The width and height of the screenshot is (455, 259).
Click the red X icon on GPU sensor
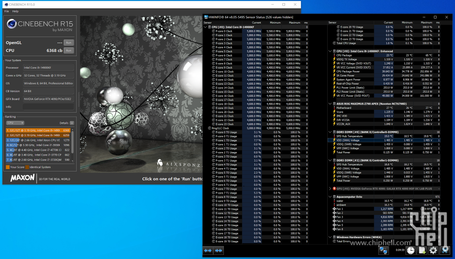[334, 189]
